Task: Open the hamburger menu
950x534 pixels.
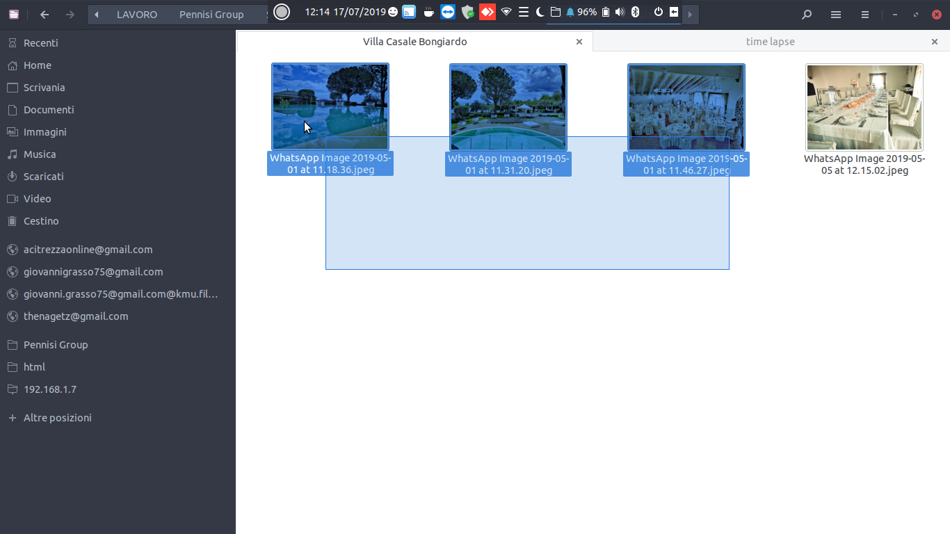Action: pyautogui.click(x=865, y=14)
